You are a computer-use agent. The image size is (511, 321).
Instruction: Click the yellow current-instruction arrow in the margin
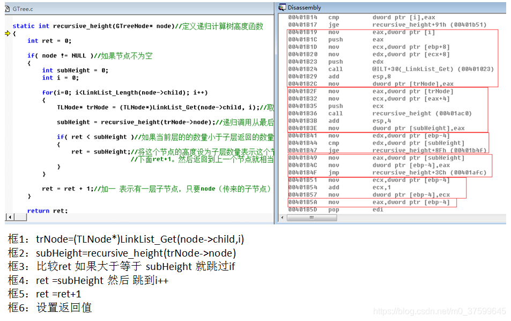click(8, 33)
